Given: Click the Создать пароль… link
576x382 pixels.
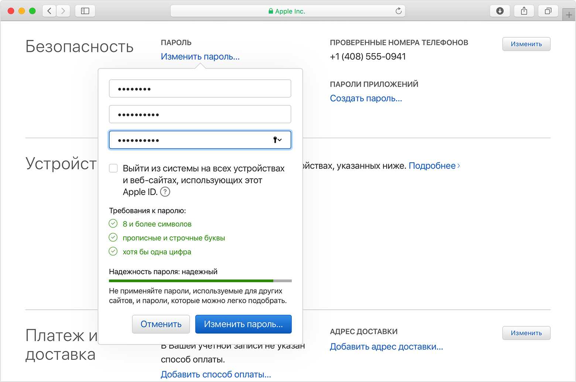Looking at the screenshot, I should click(x=366, y=98).
